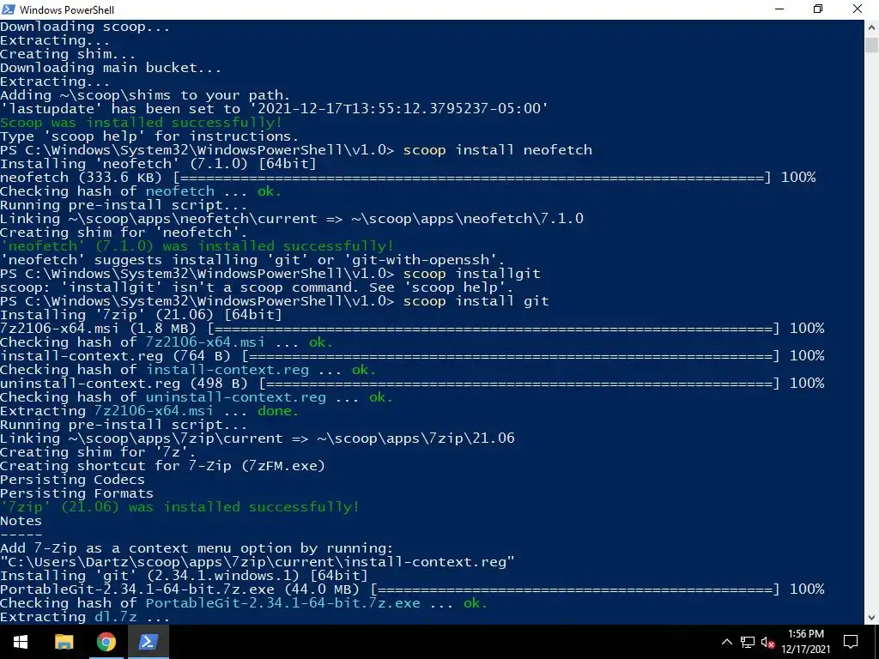Viewport: 879px width, 659px height.
Task: Click 'Installing '7zip' (21.06) [64bit]' line
Action: 141,315
